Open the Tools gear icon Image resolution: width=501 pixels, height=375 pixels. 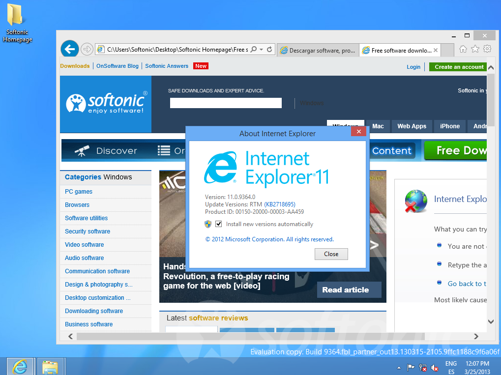tap(488, 49)
